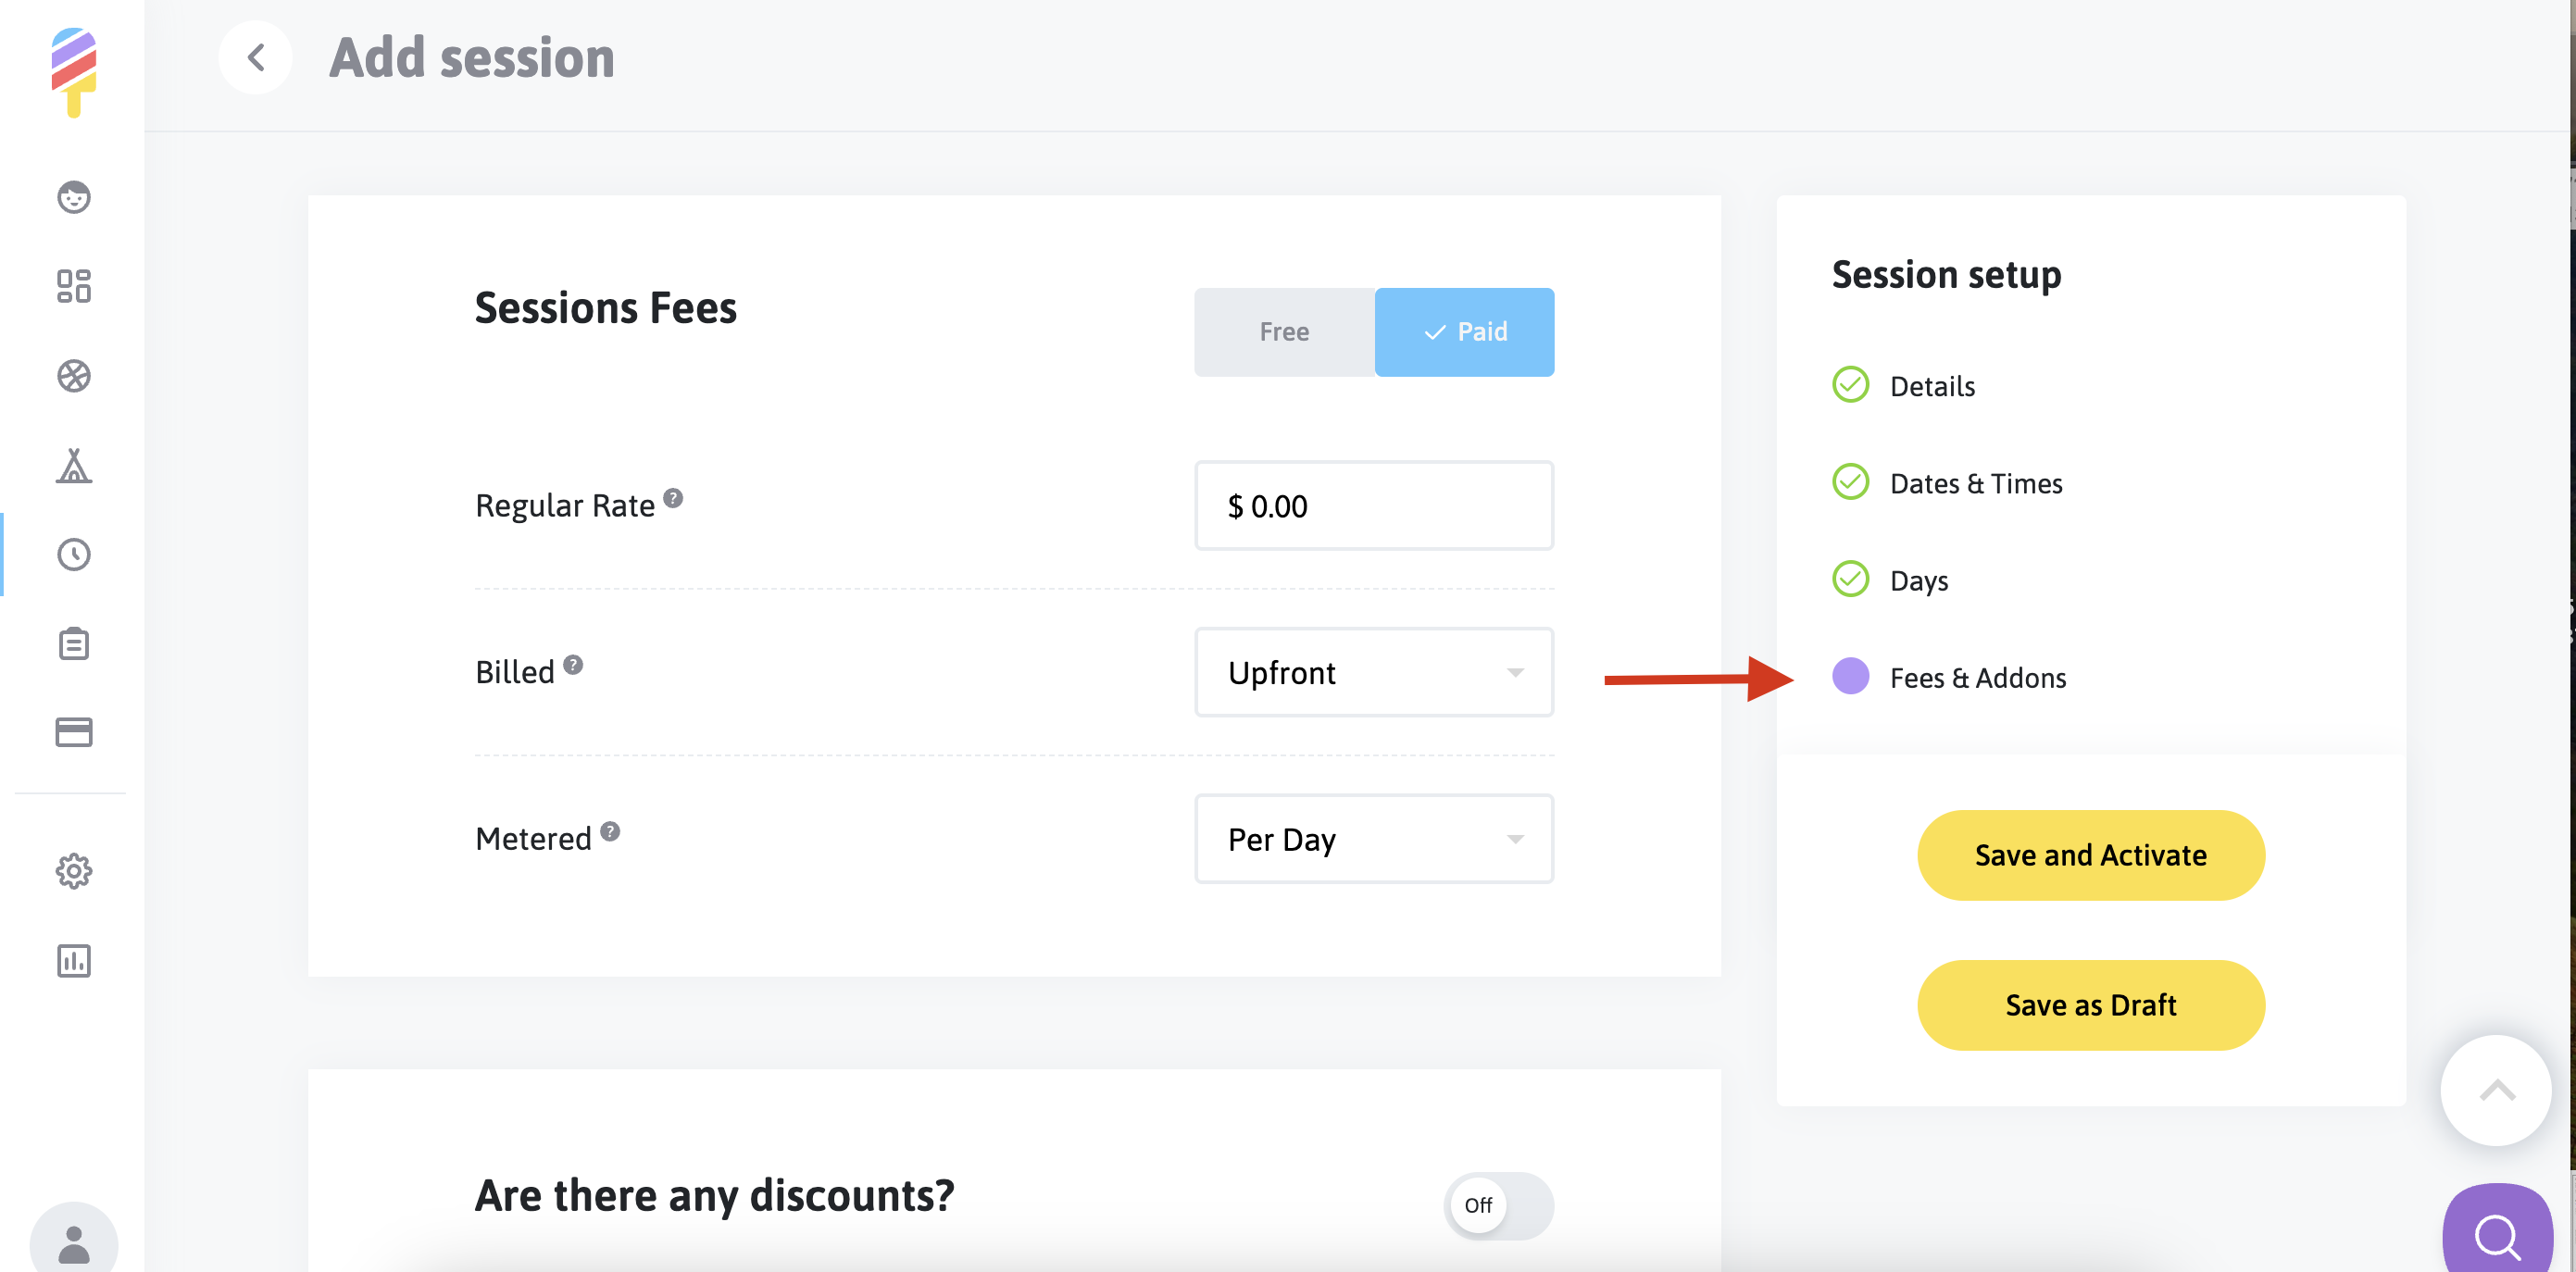
Task: Open the credit card payments sidebar icon
Action: click(x=74, y=732)
